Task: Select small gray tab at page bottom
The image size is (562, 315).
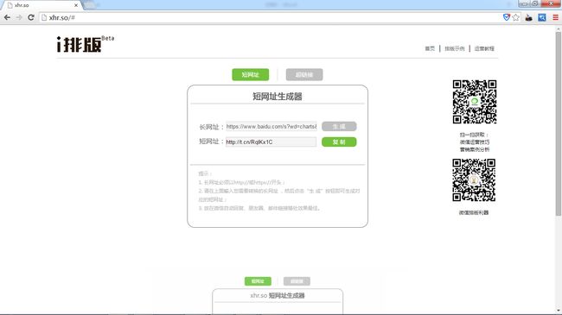Action: click(297, 281)
